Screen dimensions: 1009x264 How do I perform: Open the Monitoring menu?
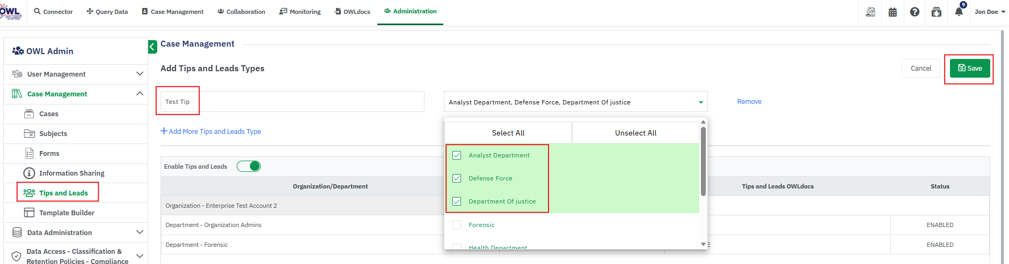click(x=300, y=12)
